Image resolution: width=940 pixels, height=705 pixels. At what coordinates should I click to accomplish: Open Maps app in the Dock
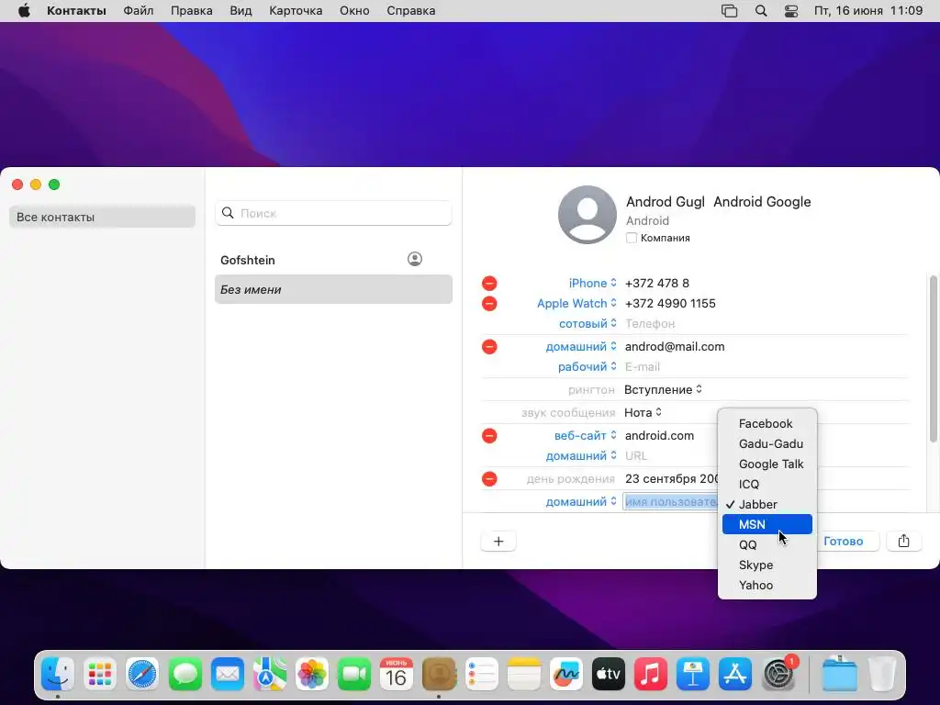tap(269, 674)
